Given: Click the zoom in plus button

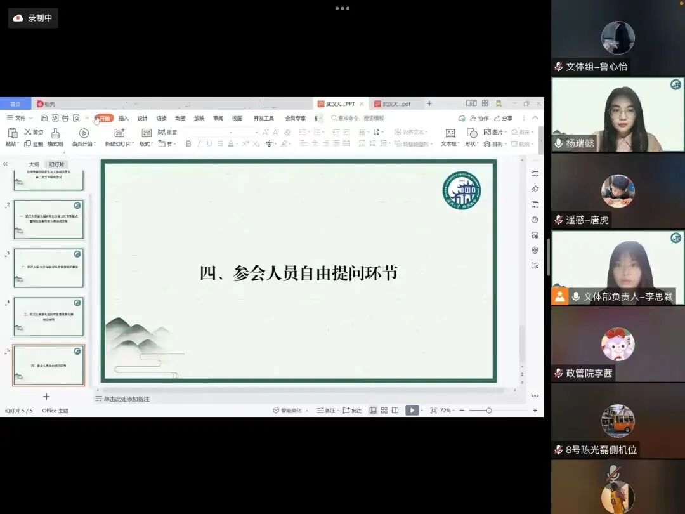Looking at the screenshot, I should point(535,411).
